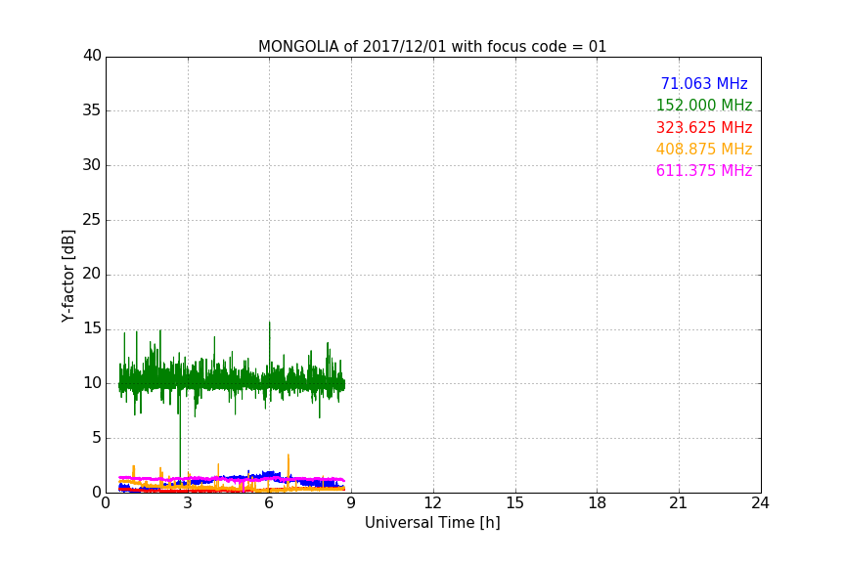Click the x-axis tick label 6
The height and width of the screenshot is (563, 845).
tap(270, 503)
